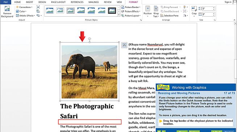Click Remove Background

click(x=7, y=12)
